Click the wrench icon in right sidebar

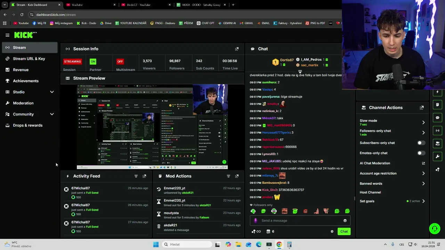(x=437, y=156)
